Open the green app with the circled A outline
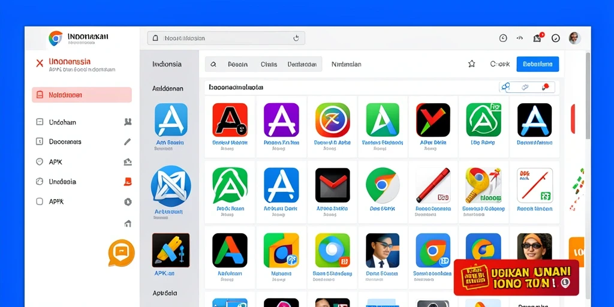Screen dimensions: 614x307 click(x=484, y=120)
